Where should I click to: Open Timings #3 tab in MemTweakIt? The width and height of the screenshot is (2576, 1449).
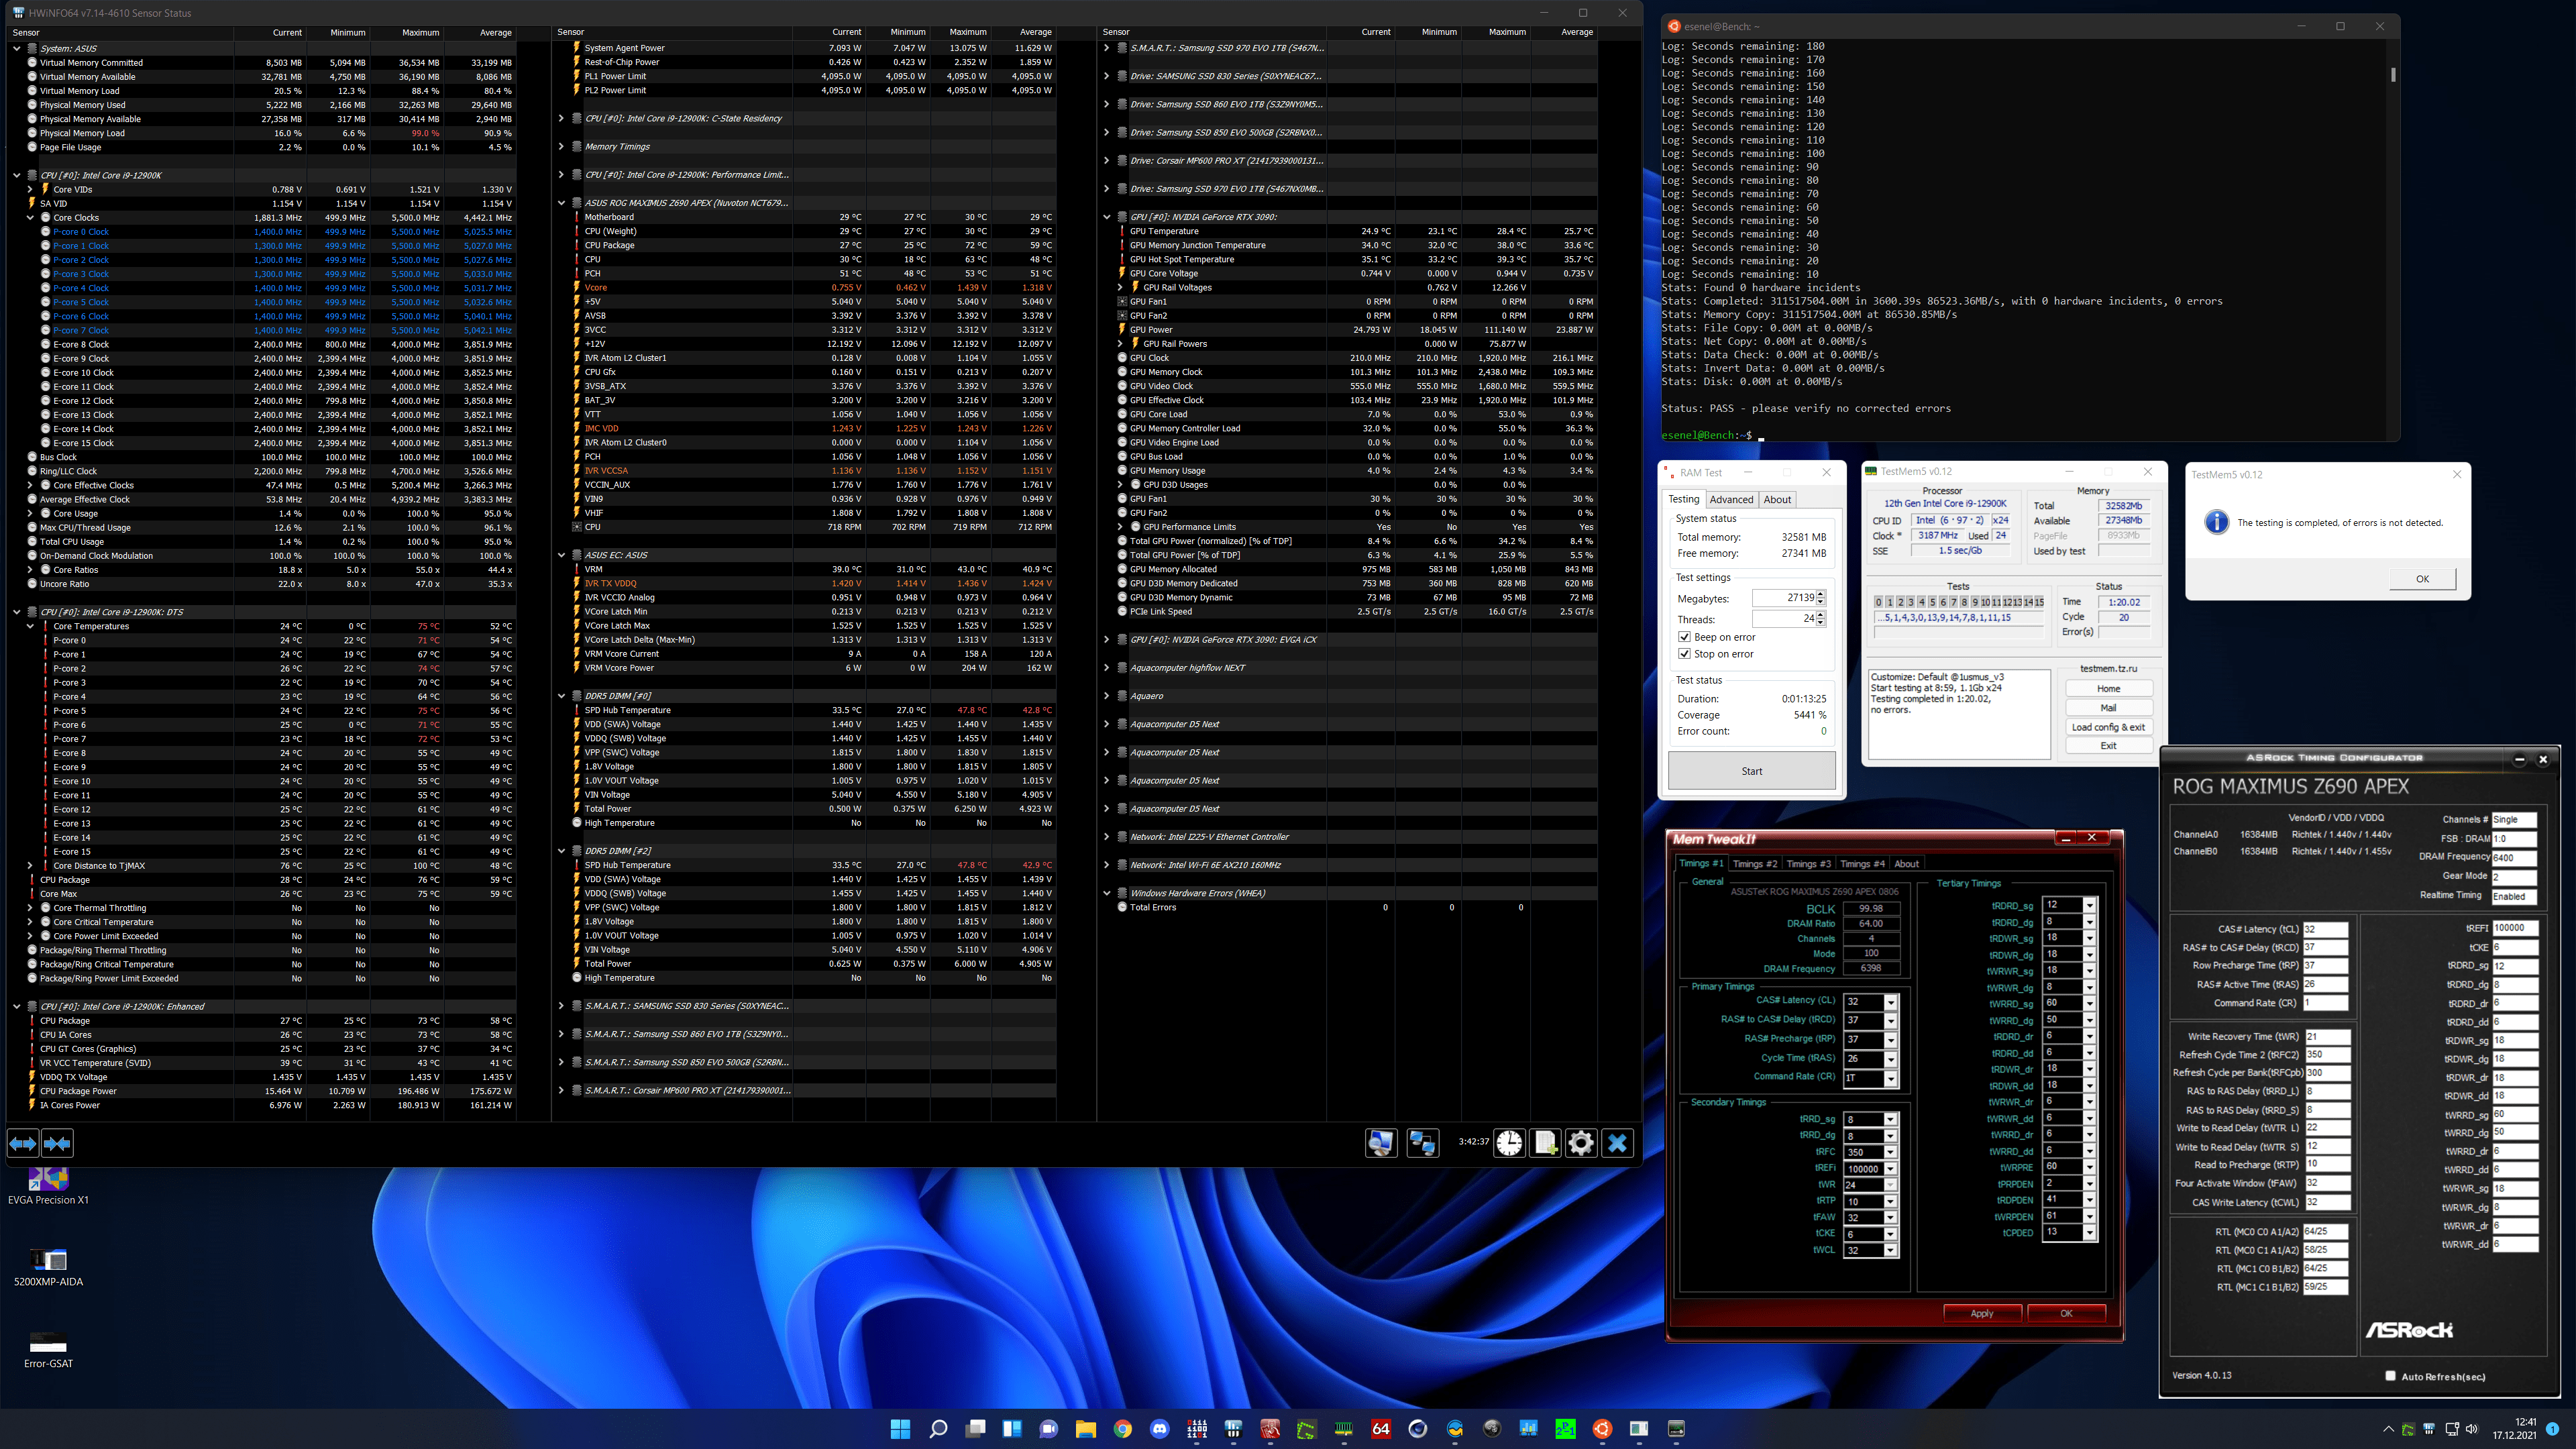click(1808, 864)
